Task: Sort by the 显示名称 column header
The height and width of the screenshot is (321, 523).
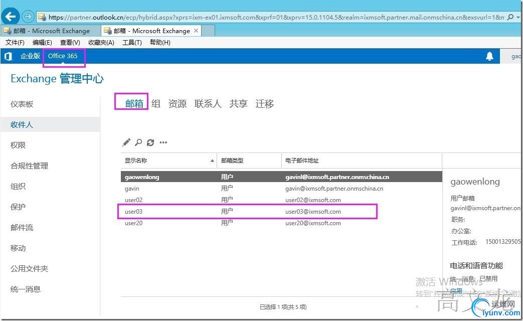Action: [169, 160]
